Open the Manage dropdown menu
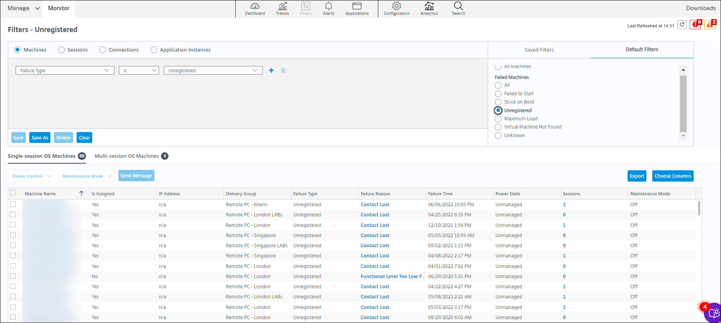This screenshot has height=323, width=721. click(x=23, y=8)
